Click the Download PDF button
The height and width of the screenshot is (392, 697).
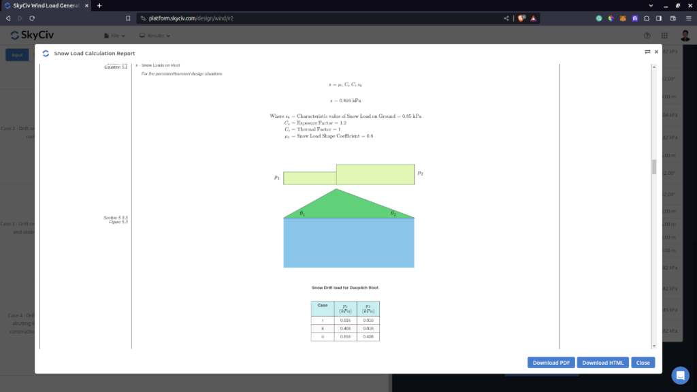pos(551,363)
